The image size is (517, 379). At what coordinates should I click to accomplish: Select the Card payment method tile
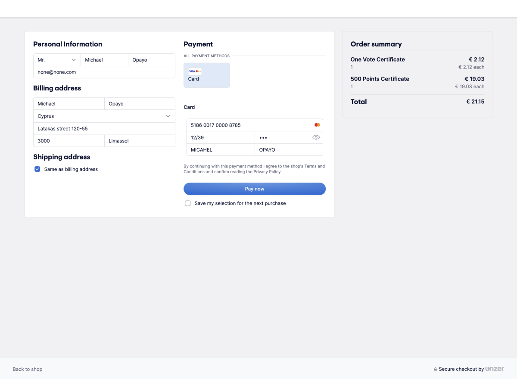207,75
